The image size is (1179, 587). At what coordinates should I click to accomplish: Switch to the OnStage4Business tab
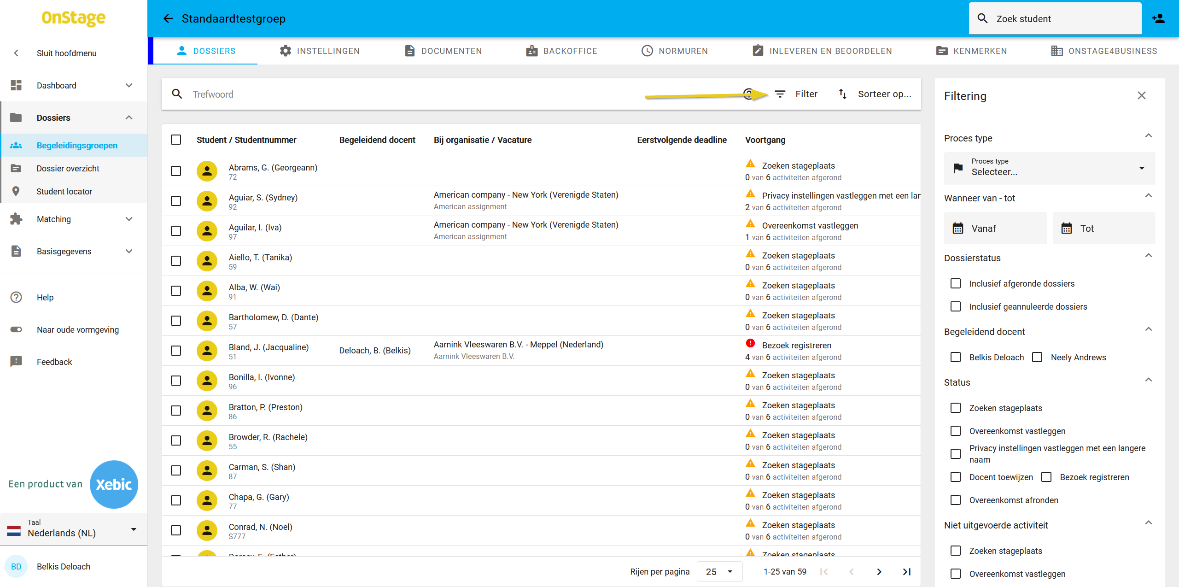1104,51
